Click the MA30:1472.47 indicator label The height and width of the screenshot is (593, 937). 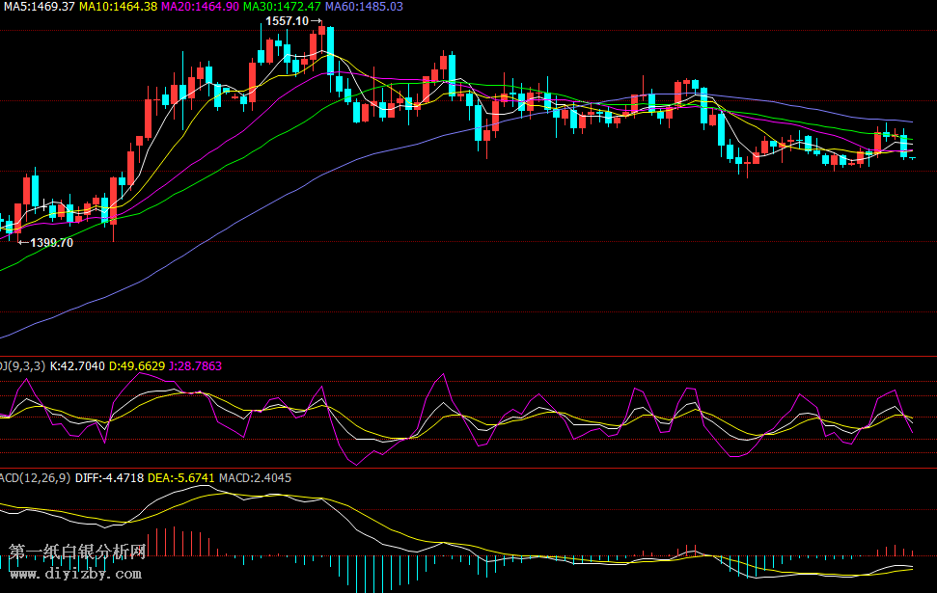[282, 7]
